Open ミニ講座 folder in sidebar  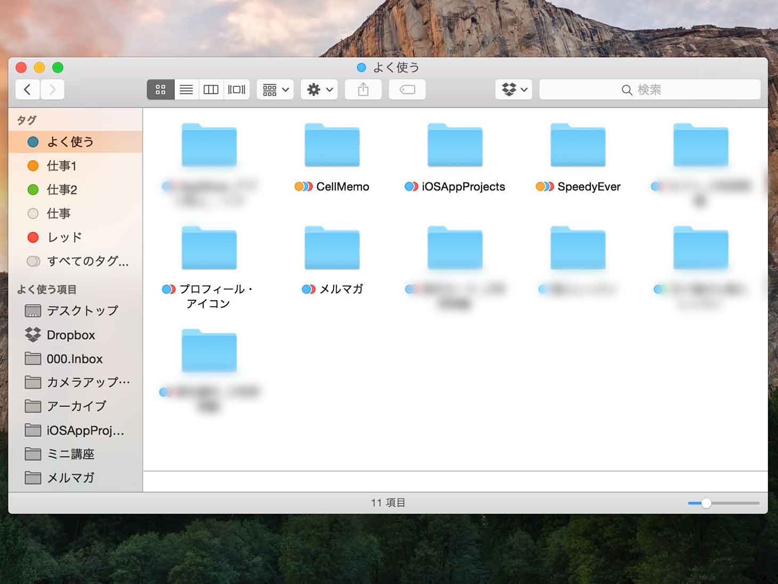click(x=76, y=454)
